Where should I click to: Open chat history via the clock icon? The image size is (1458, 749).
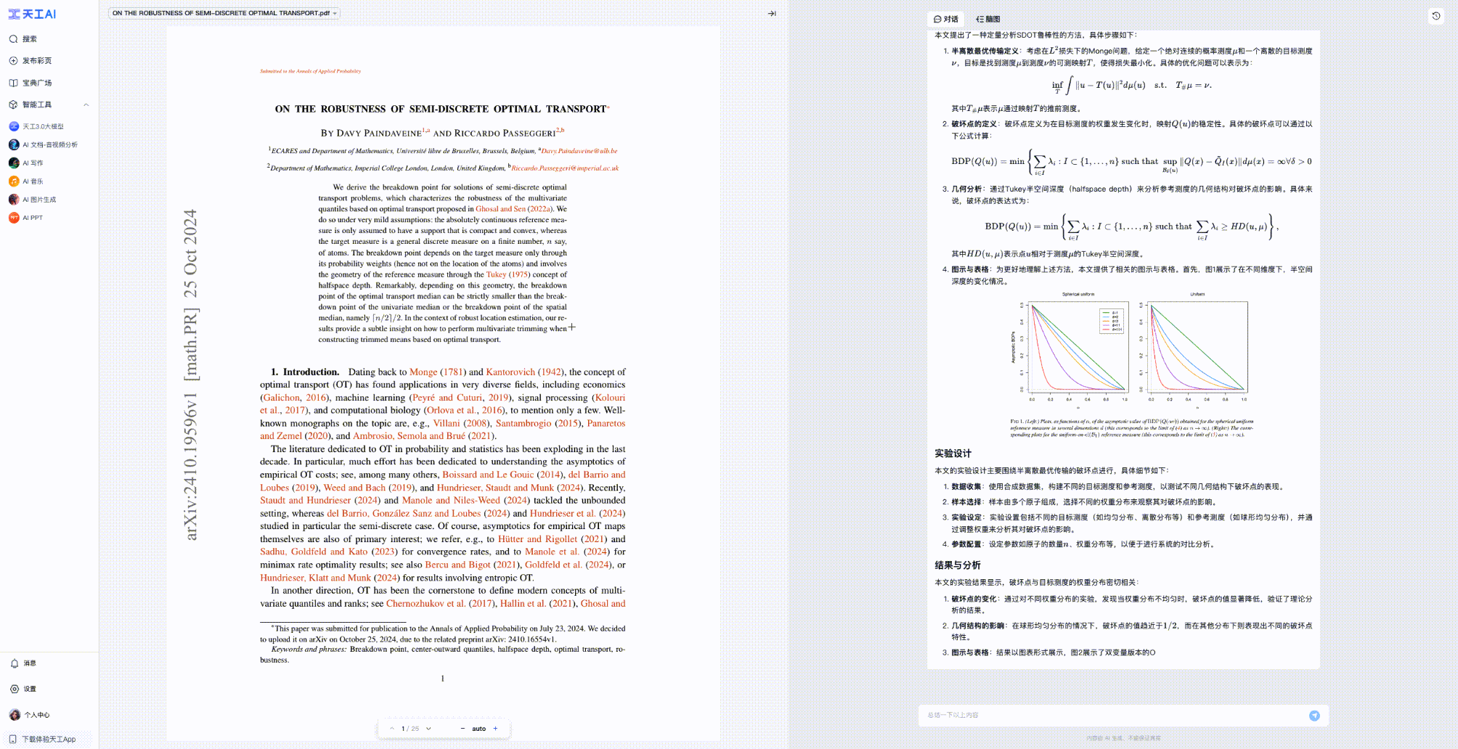click(1435, 16)
